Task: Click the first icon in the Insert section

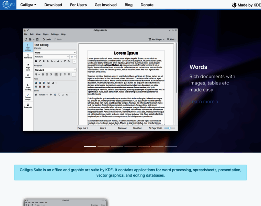Action: click(36, 95)
